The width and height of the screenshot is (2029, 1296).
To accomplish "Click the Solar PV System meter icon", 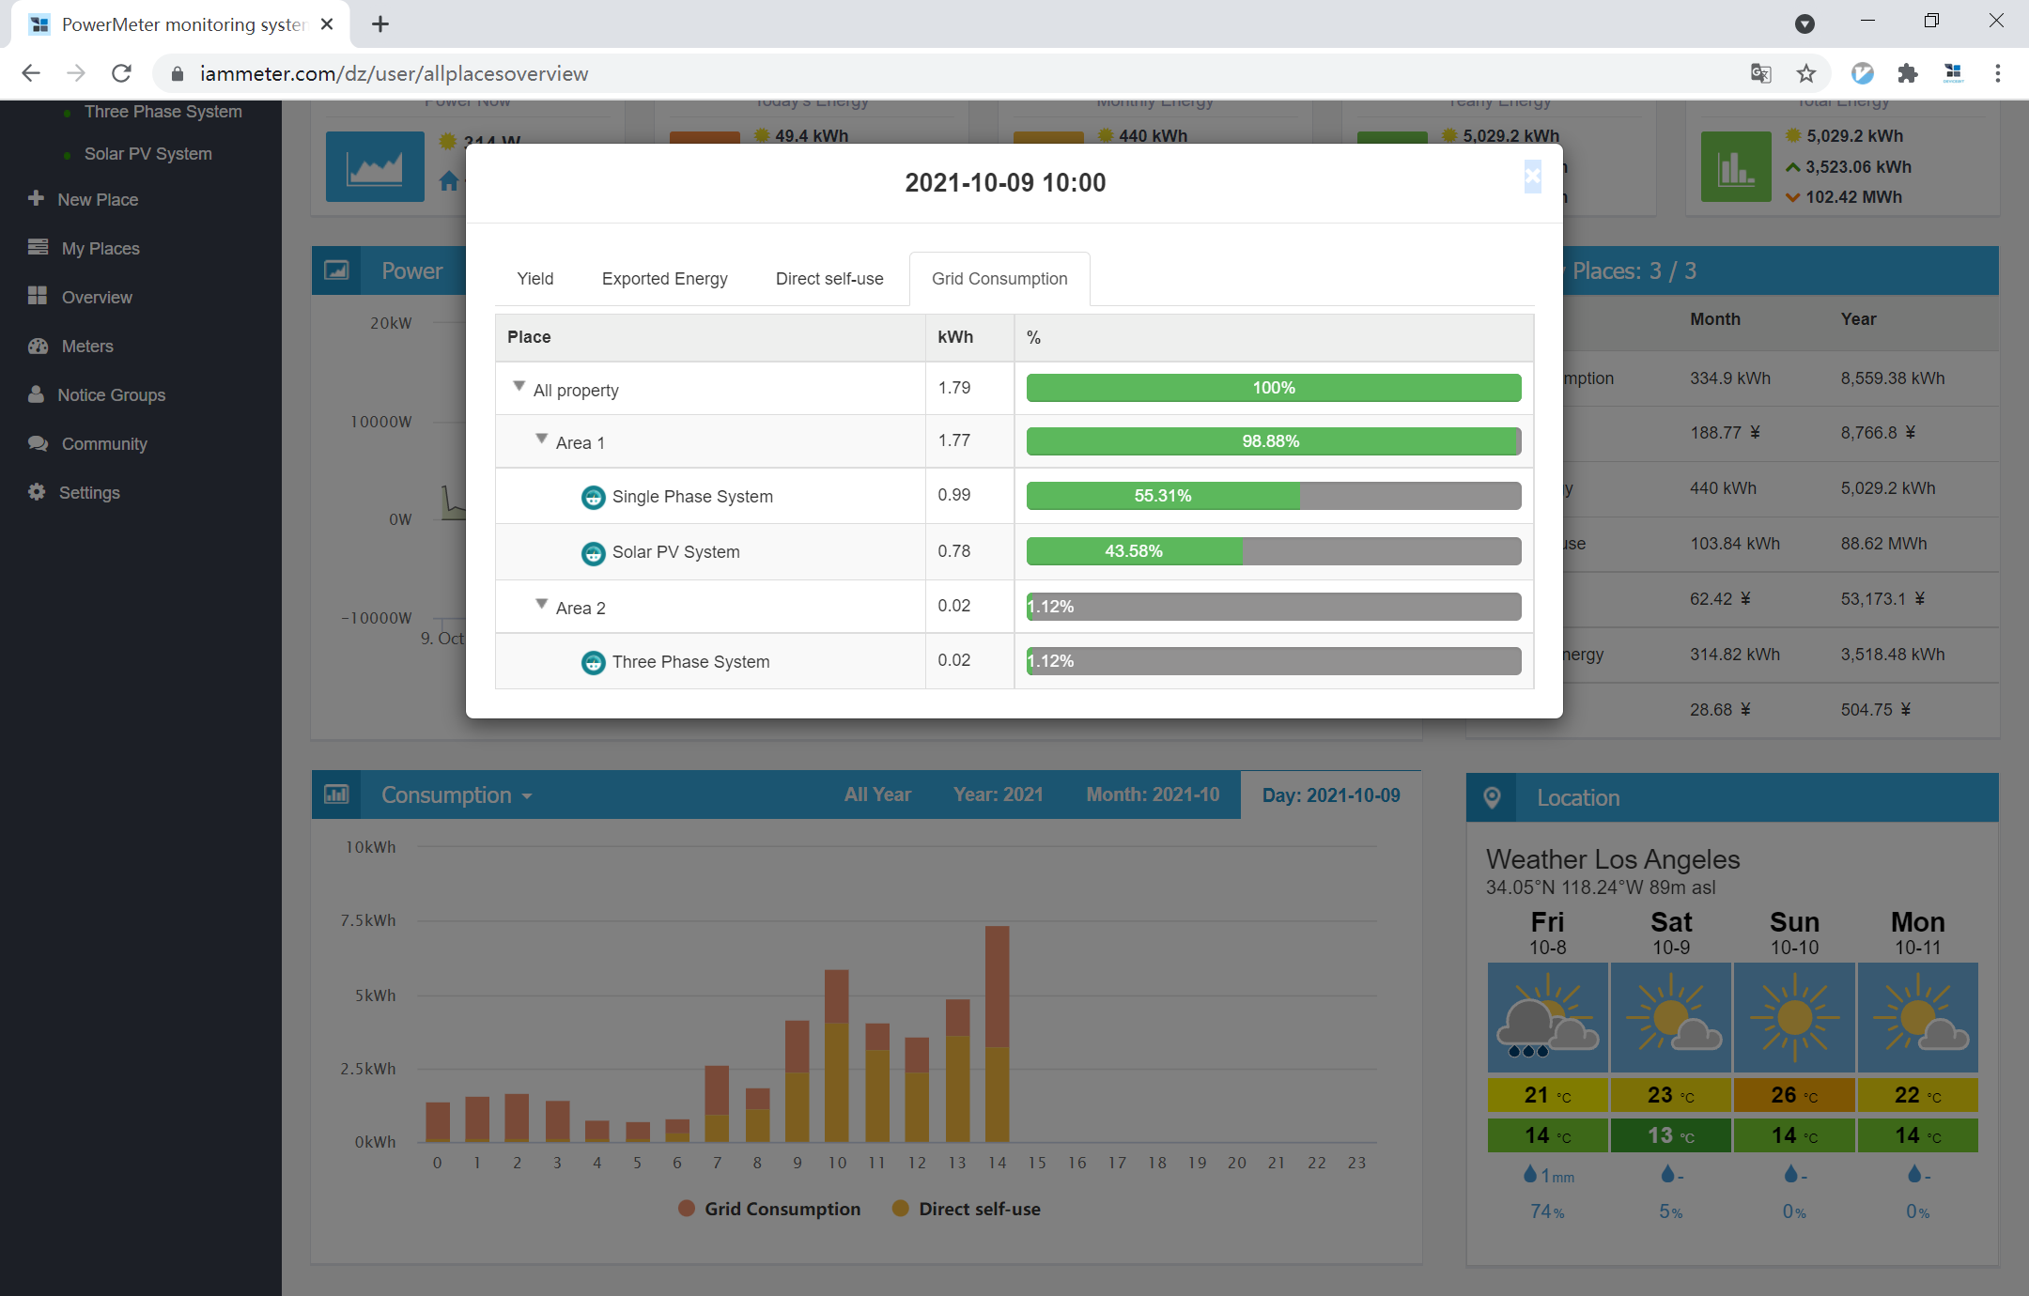I will click(593, 553).
